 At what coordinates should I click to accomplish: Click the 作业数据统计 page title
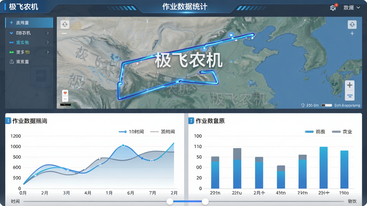pyautogui.click(x=185, y=7)
